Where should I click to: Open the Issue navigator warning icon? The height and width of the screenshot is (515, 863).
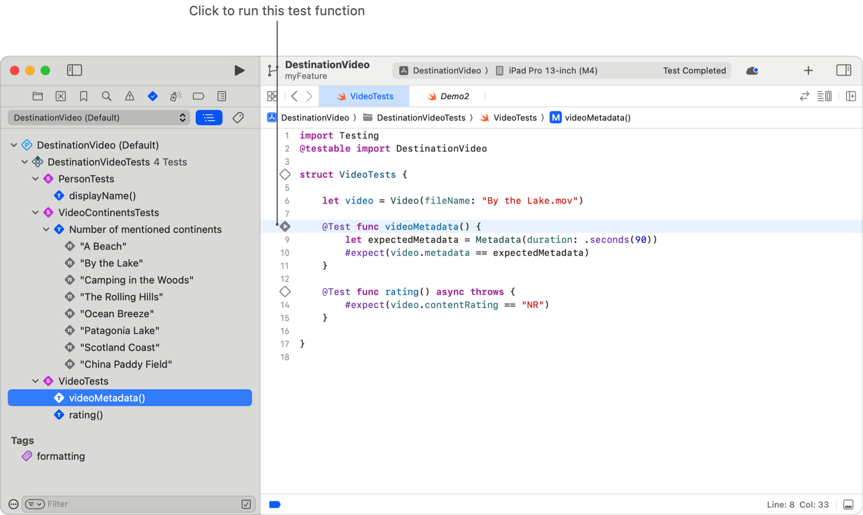point(130,96)
